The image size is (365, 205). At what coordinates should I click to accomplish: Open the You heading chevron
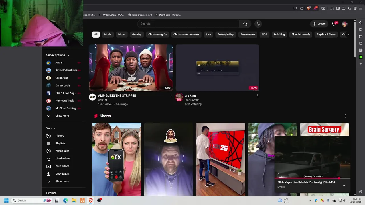pyautogui.click(x=54, y=128)
